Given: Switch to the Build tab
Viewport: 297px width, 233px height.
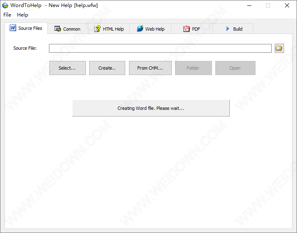Looking at the screenshot, I should tap(233, 29).
